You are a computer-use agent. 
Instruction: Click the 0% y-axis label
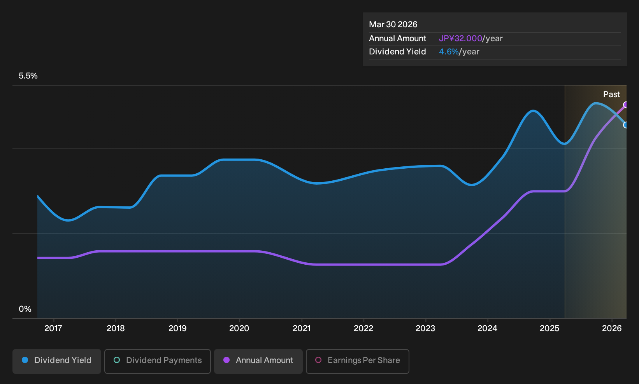pyautogui.click(x=25, y=309)
